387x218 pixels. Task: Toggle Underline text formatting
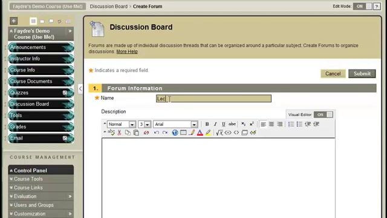[x=223, y=124]
